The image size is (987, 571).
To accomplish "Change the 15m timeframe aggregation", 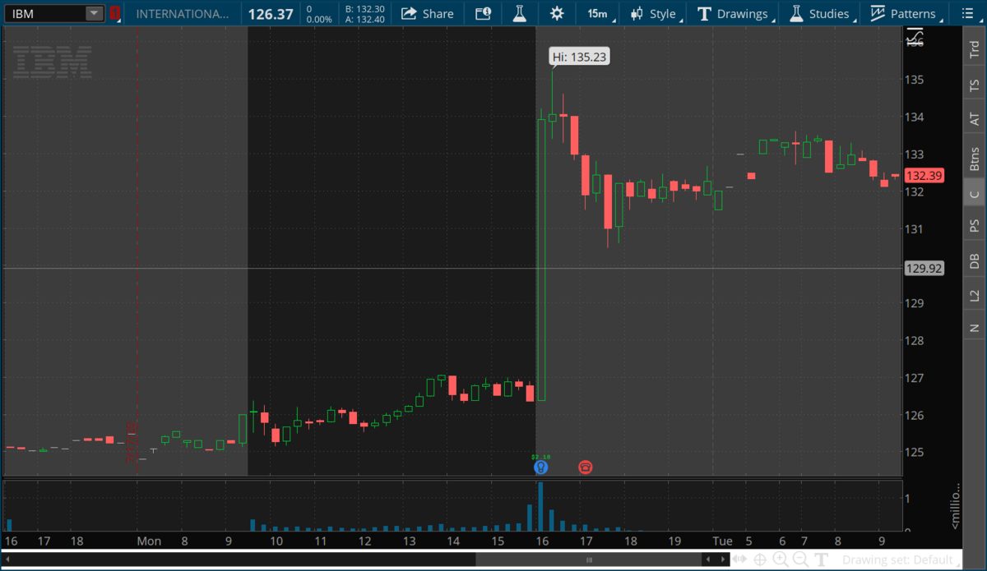I will (597, 13).
